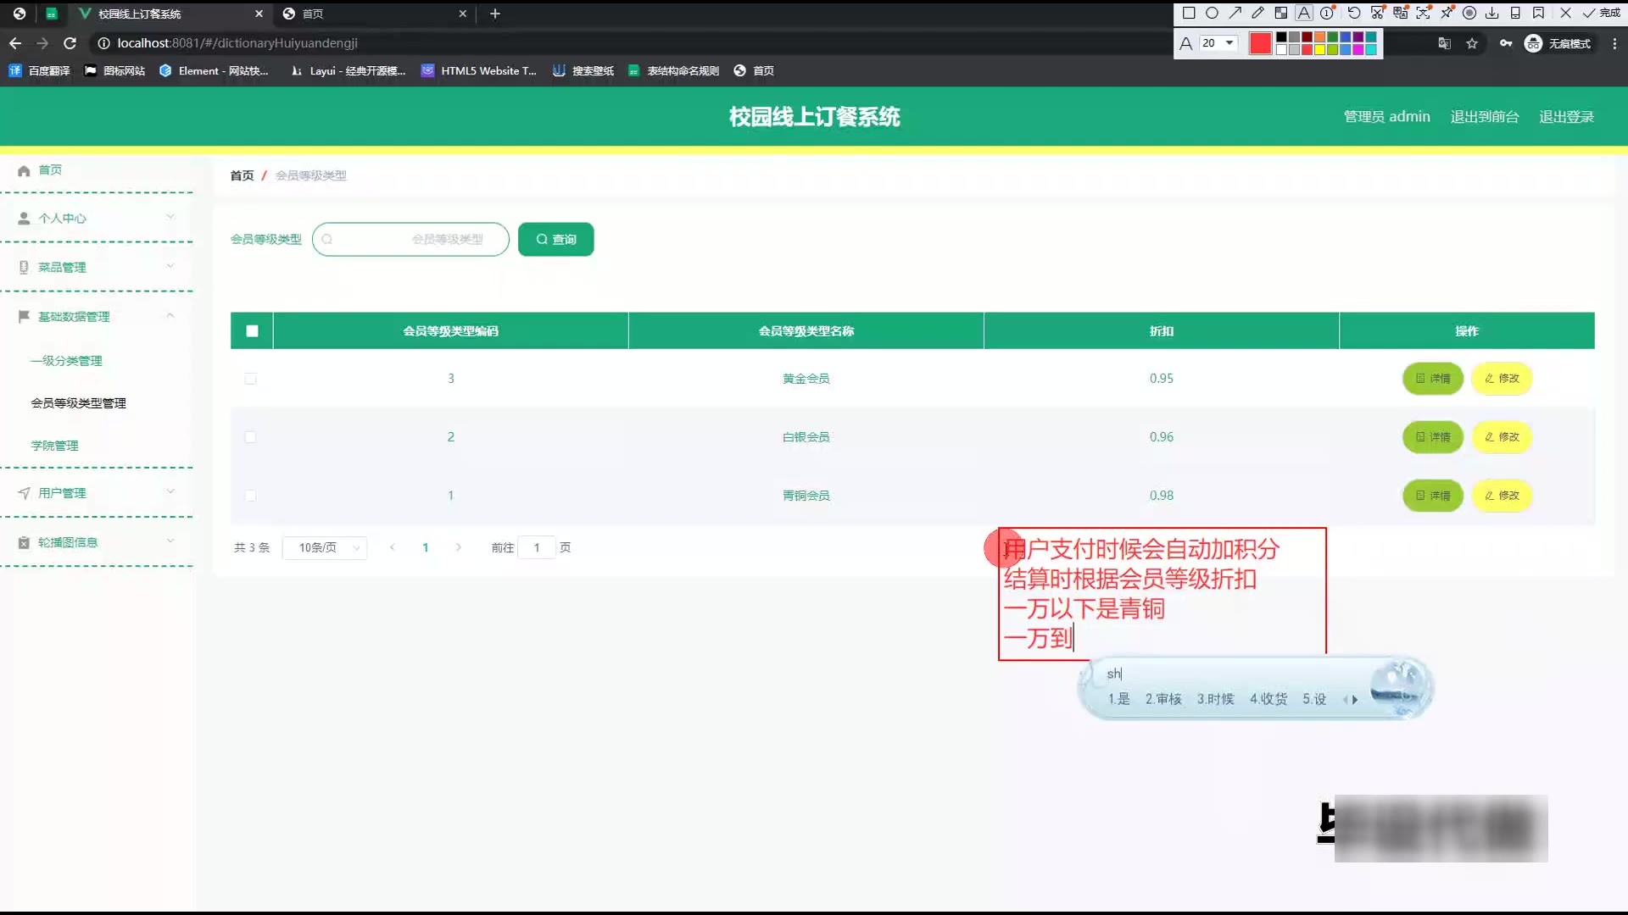This screenshot has width=1628, height=915.
Task: Open the 百度翻译 bookmark
Action: [40, 71]
